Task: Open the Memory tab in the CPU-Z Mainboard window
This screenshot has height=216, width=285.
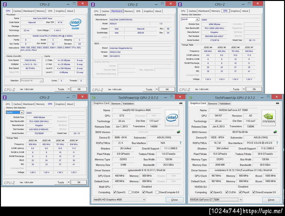Action: [x=129, y=11]
